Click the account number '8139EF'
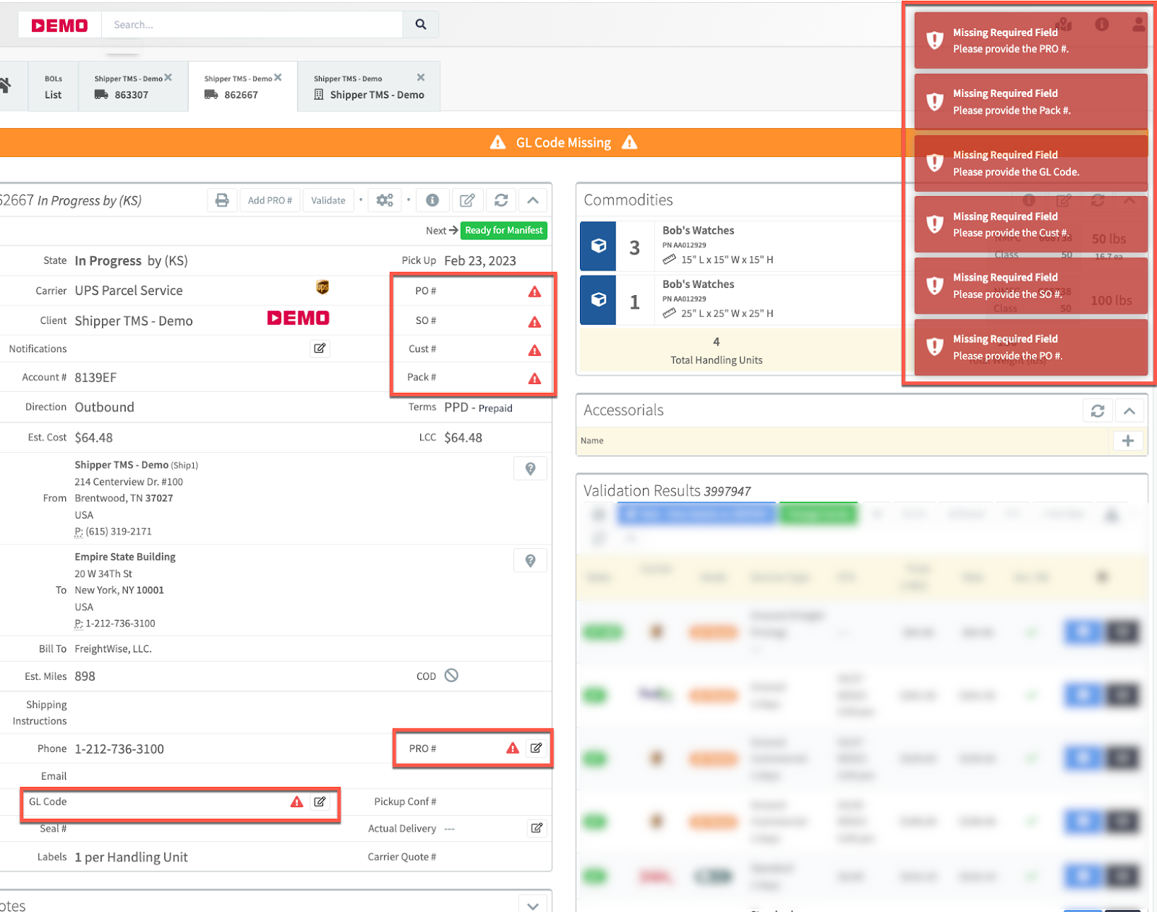This screenshot has width=1157, height=912. pyautogui.click(x=95, y=378)
